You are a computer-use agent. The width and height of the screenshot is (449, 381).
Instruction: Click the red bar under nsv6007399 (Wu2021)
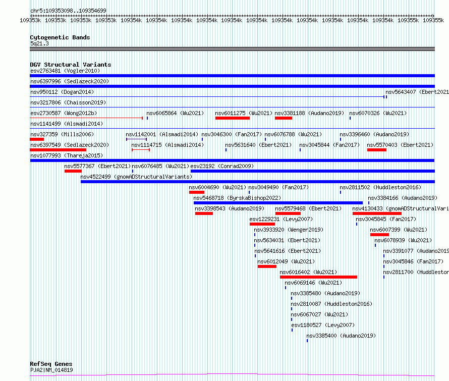pyautogui.click(x=379, y=235)
